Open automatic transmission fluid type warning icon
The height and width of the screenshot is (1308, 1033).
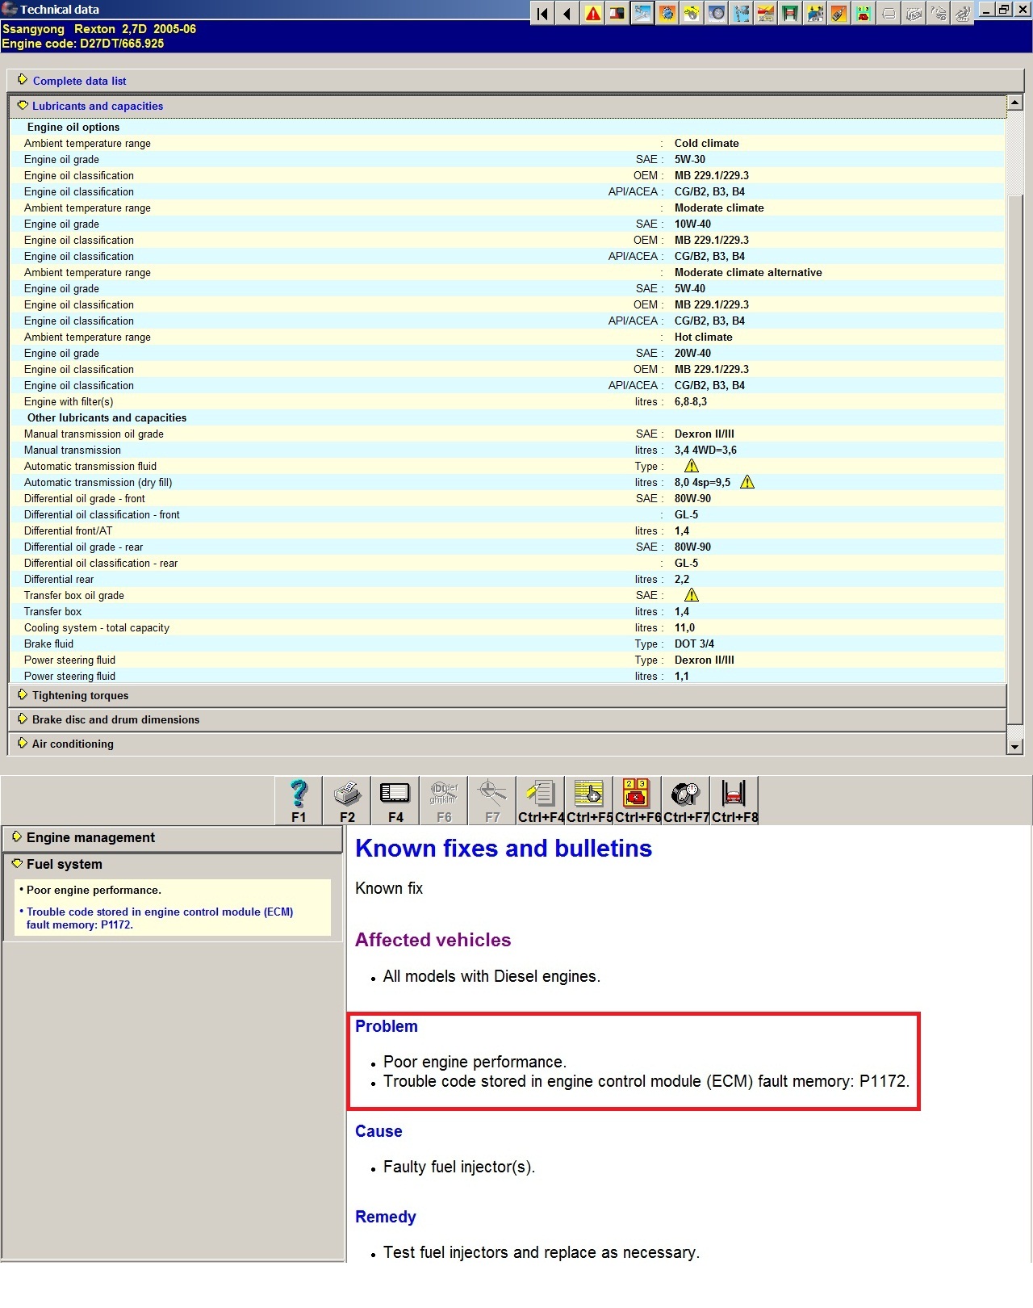(692, 466)
